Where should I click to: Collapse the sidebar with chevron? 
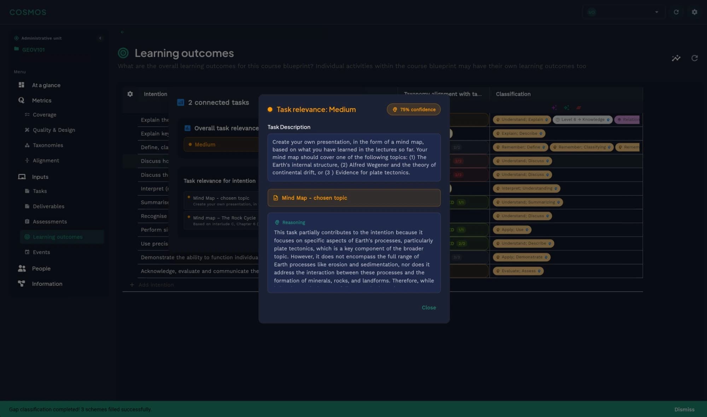tap(100, 38)
